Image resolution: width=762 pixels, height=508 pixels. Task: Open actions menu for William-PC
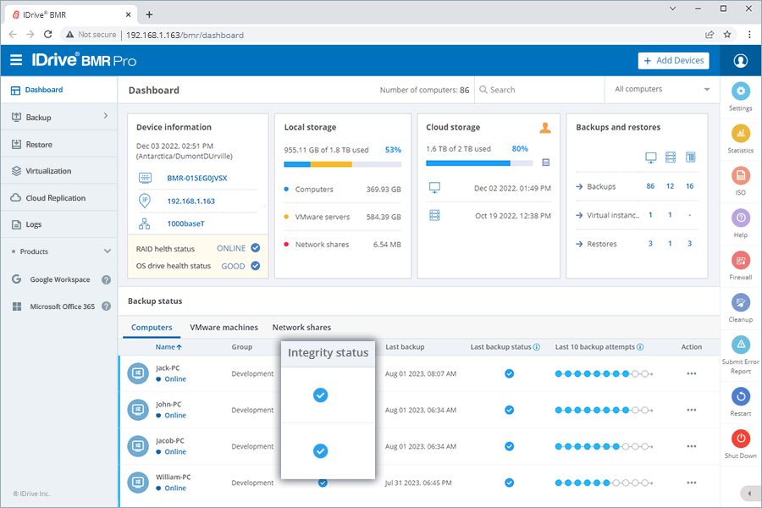[692, 483]
